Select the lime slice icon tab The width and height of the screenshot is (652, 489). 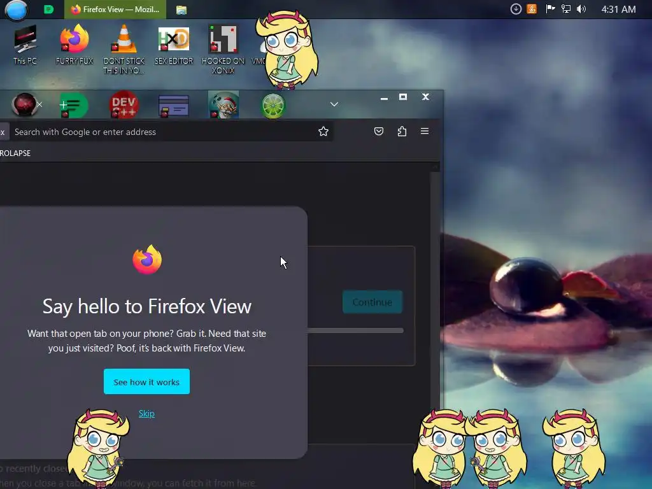tap(273, 106)
